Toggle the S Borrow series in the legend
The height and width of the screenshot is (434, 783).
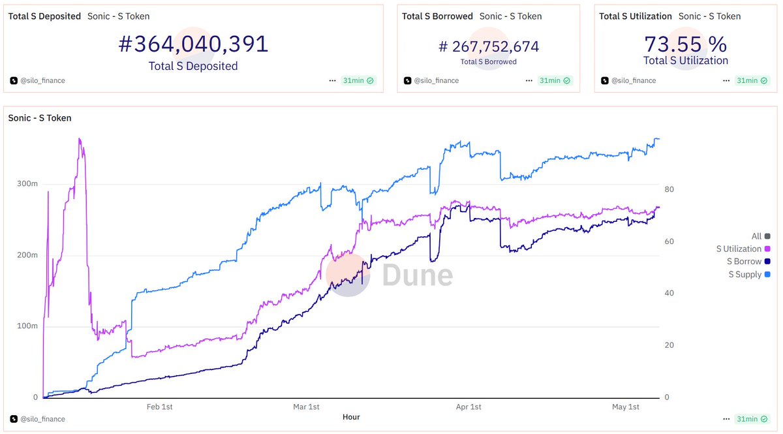(748, 262)
